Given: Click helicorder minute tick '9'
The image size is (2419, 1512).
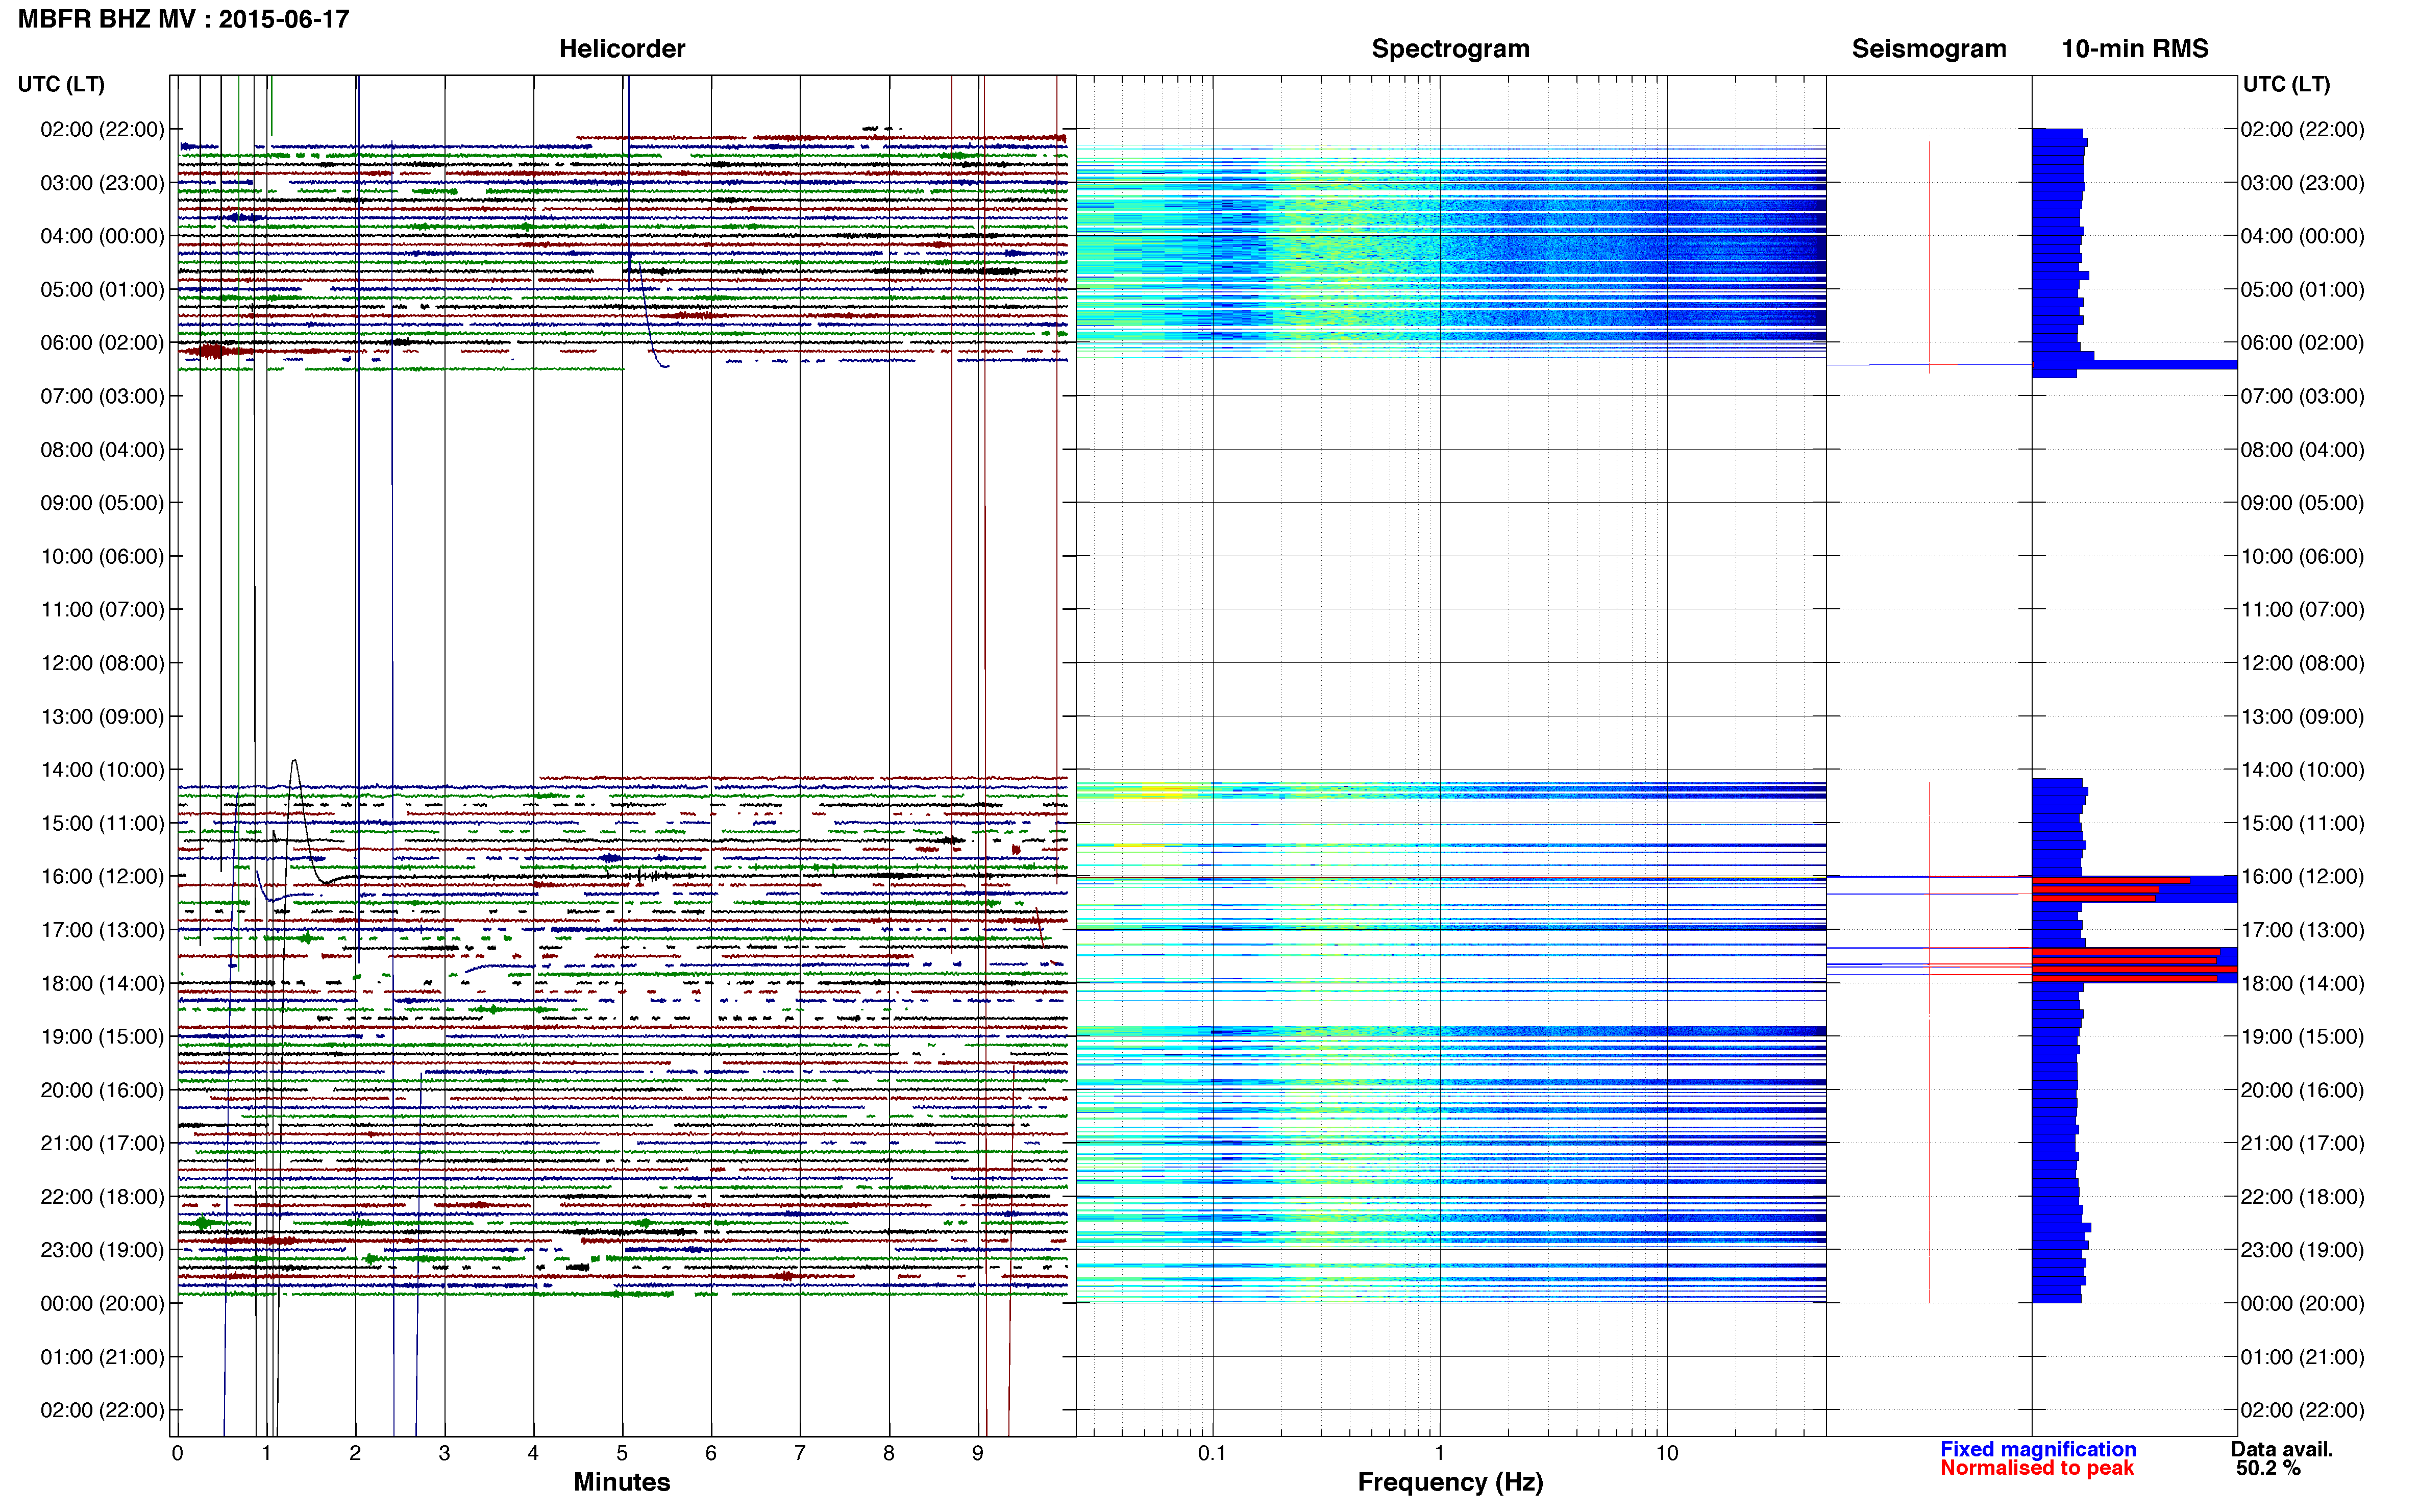Looking at the screenshot, I should point(978,1454).
